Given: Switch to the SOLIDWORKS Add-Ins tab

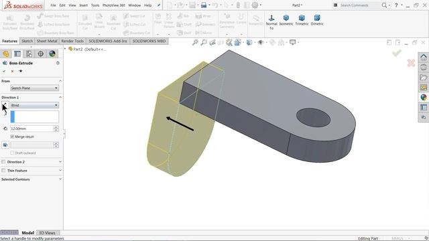Looking at the screenshot, I should 108,41.
